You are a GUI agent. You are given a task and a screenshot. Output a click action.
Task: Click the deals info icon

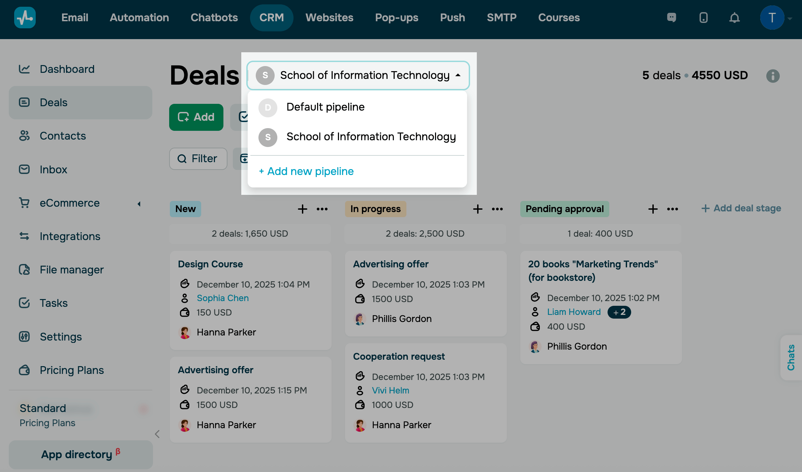[x=773, y=76]
